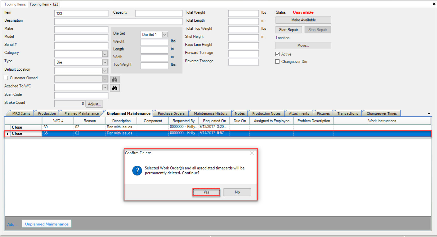
Task: Open the Die Set 1 dropdown
Action: (x=165, y=35)
